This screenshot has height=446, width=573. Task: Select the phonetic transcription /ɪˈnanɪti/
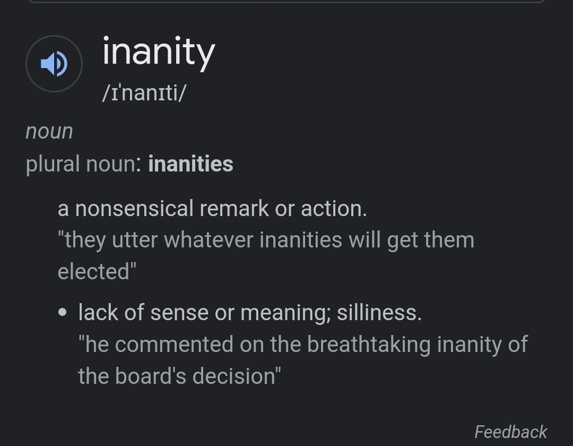tap(144, 93)
